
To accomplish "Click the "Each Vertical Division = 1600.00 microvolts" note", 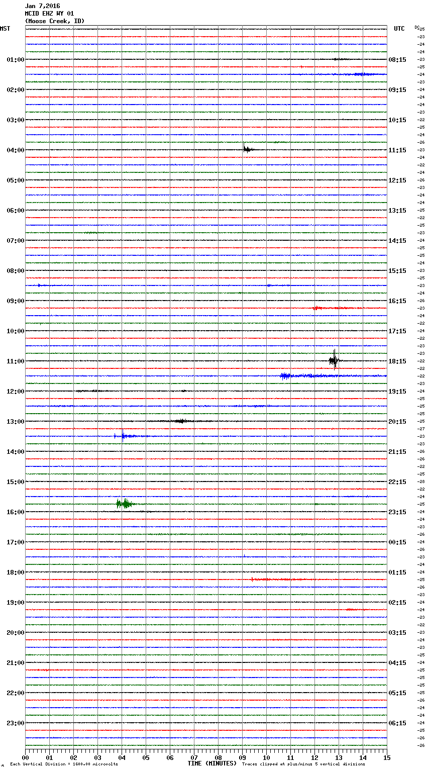I will [x=64, y=764].
